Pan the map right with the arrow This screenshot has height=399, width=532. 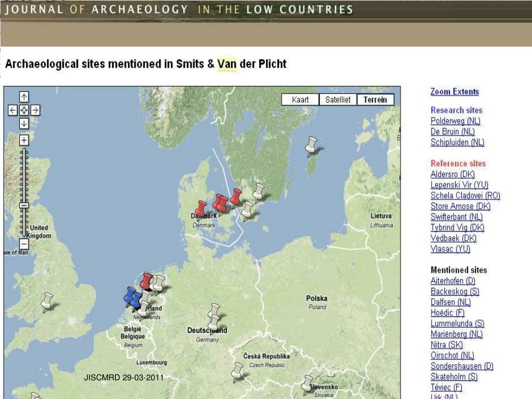pos(35,110)
